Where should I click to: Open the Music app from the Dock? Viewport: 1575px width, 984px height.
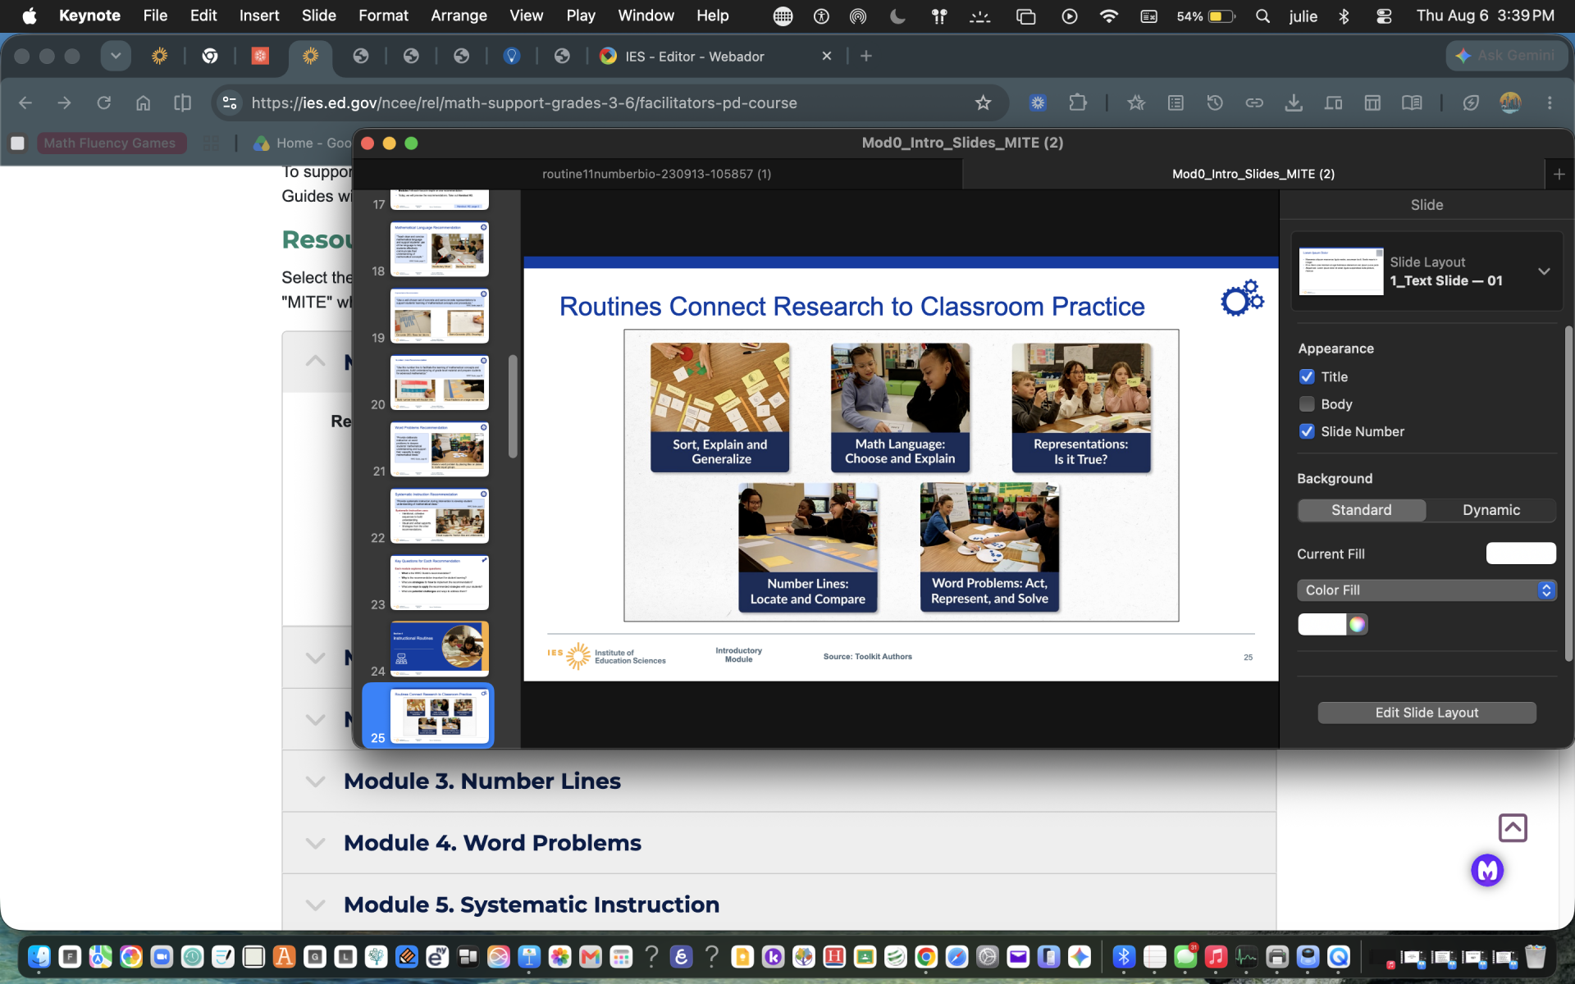[1216, 956]
